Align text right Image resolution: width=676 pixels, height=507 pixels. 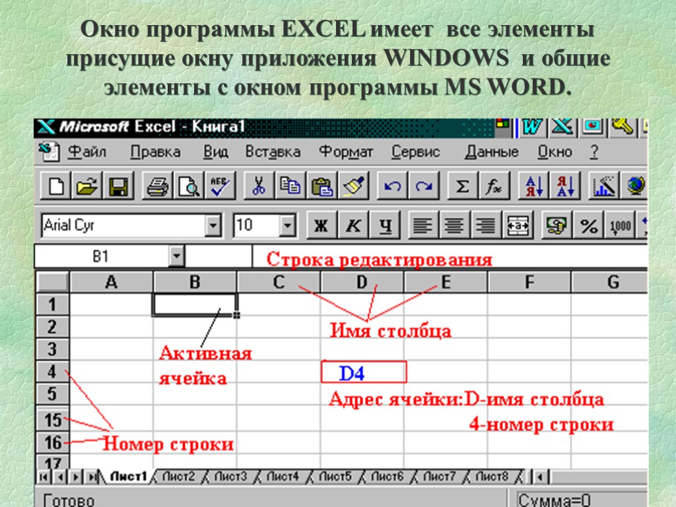(486, 225)
